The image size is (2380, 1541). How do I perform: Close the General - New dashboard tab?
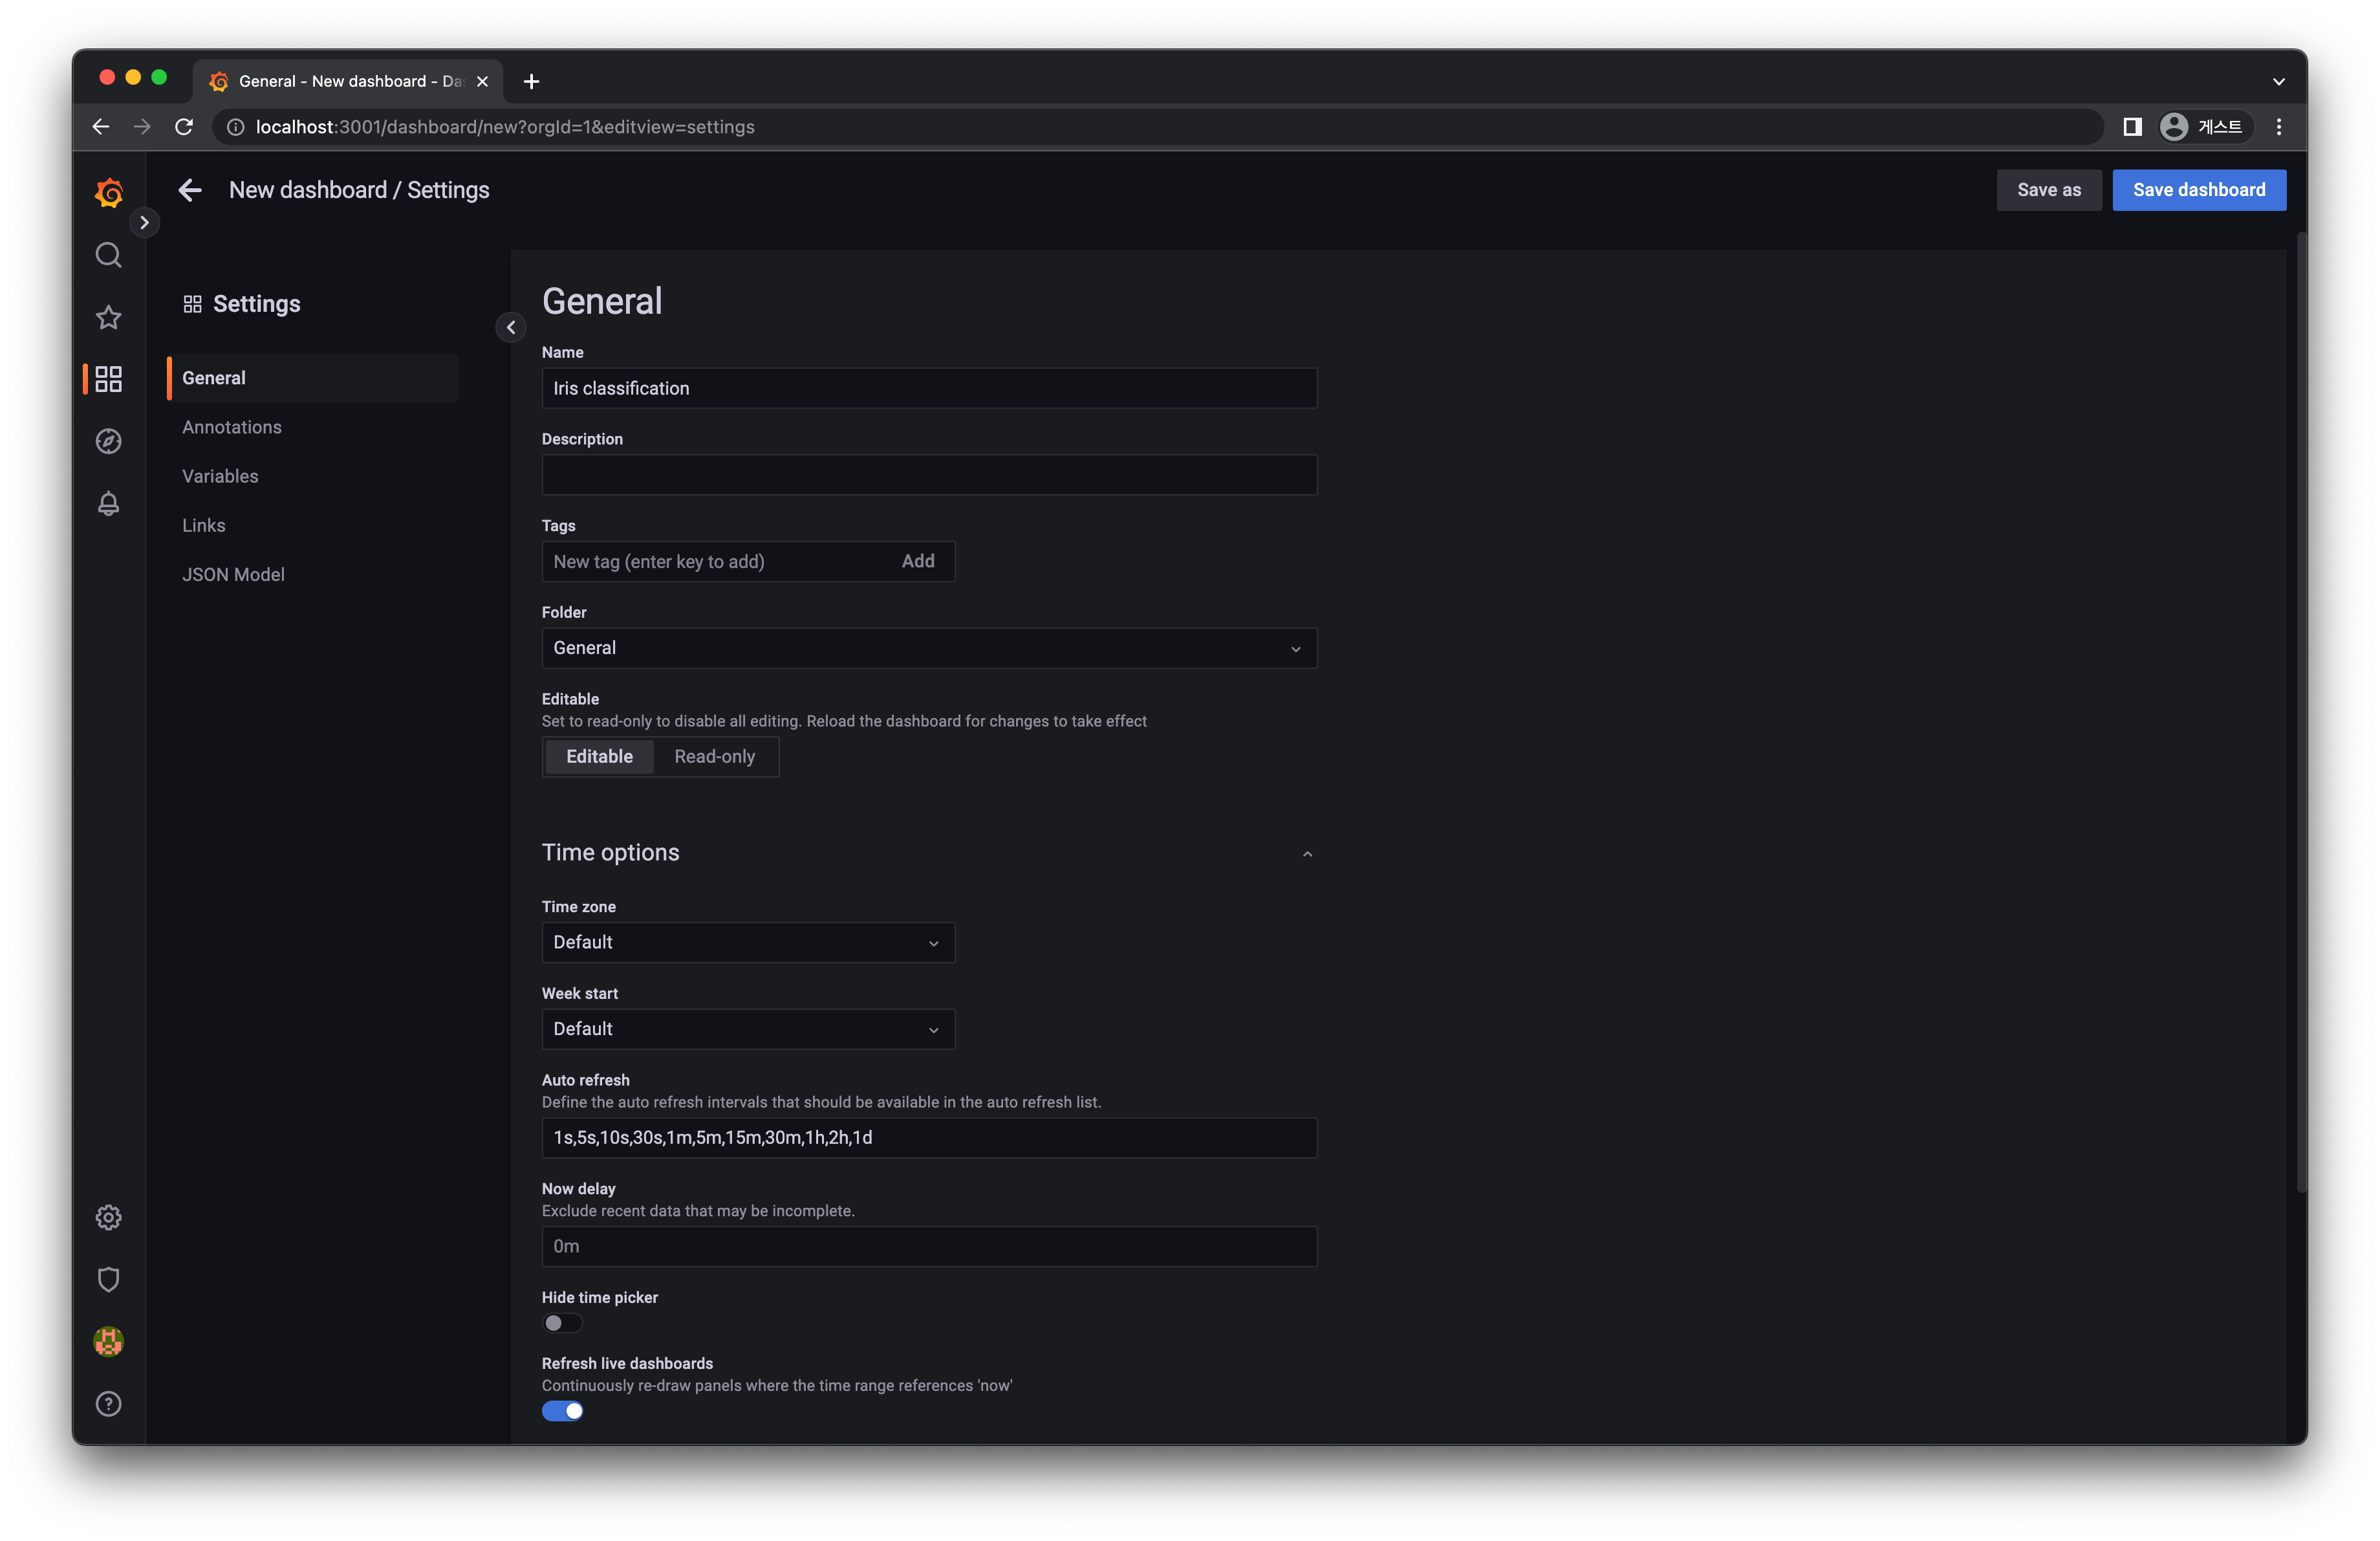[482, 82]
